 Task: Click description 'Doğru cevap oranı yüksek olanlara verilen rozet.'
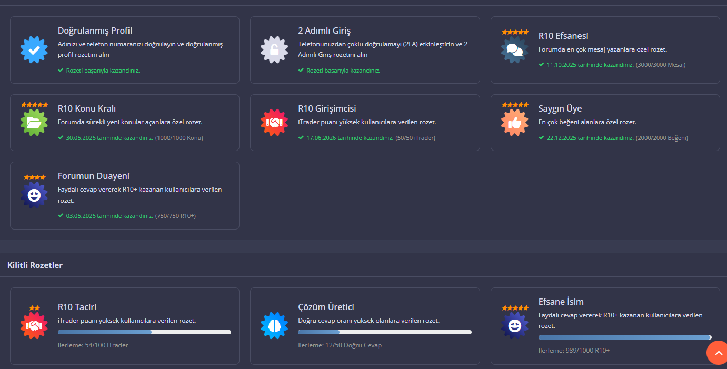click(x=369, y=320)
